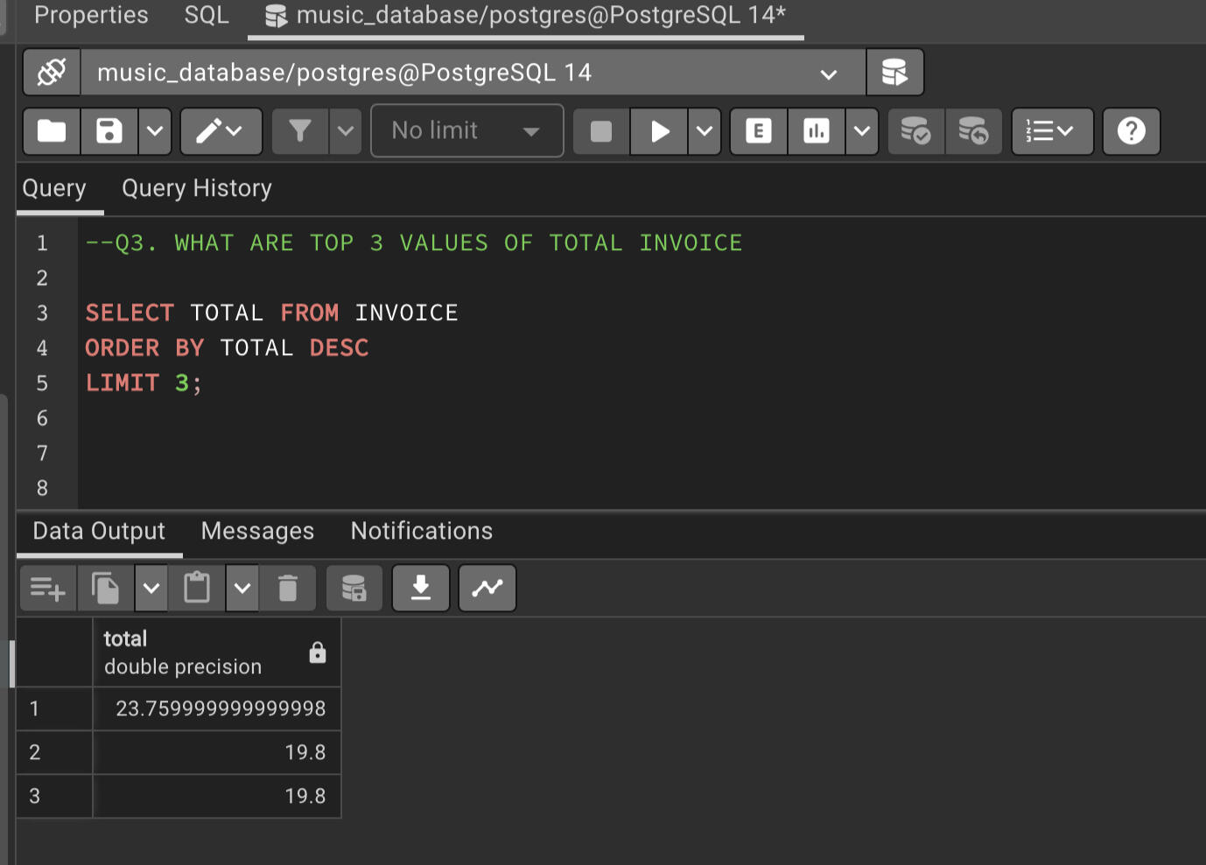This screenshot has width=1206, height=865.
Task: Download query results as a file
Action: click(421, 588)
